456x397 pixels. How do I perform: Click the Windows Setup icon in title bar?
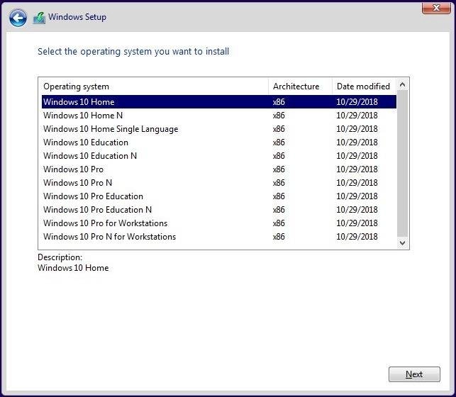click(39, 18)
